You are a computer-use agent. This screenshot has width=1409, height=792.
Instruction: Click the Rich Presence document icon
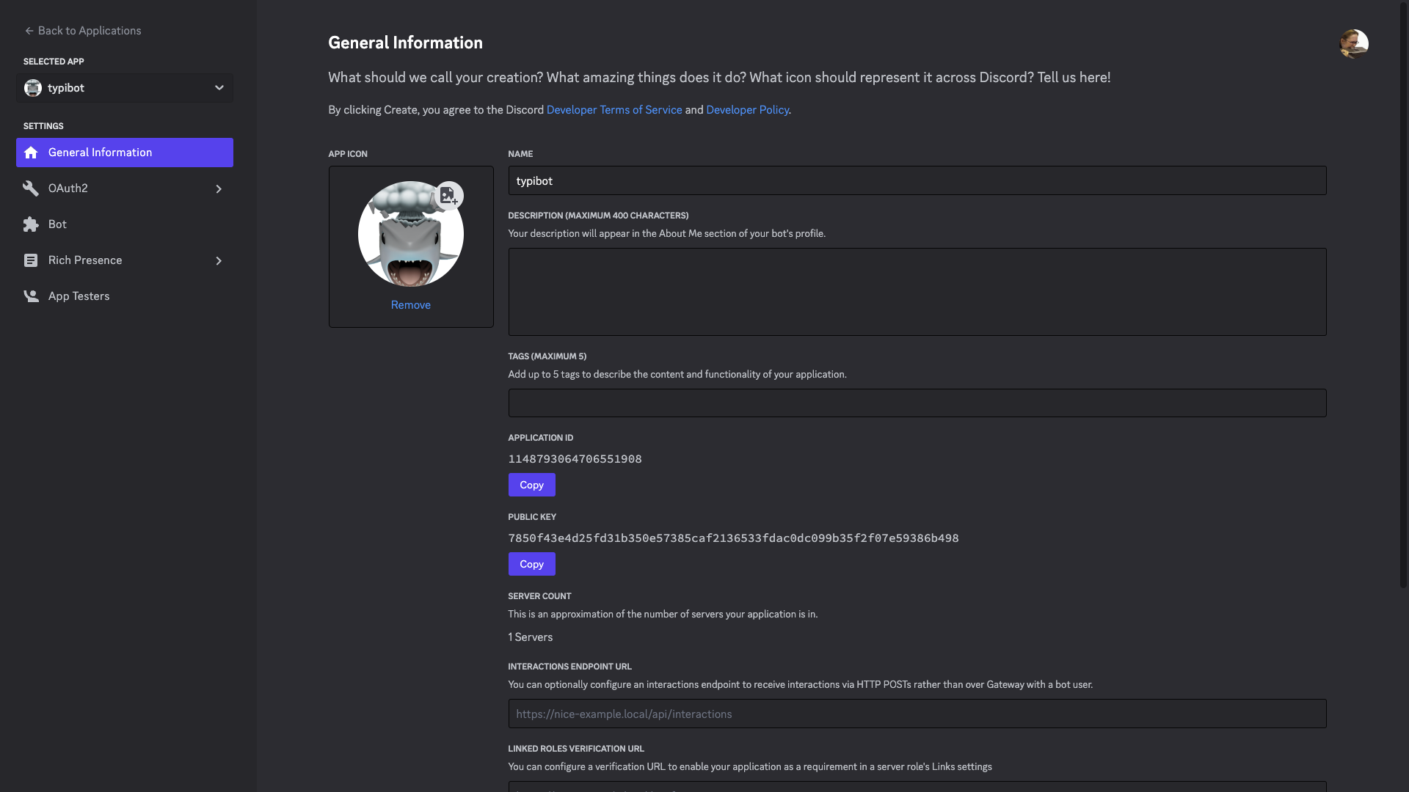(31, 260)
